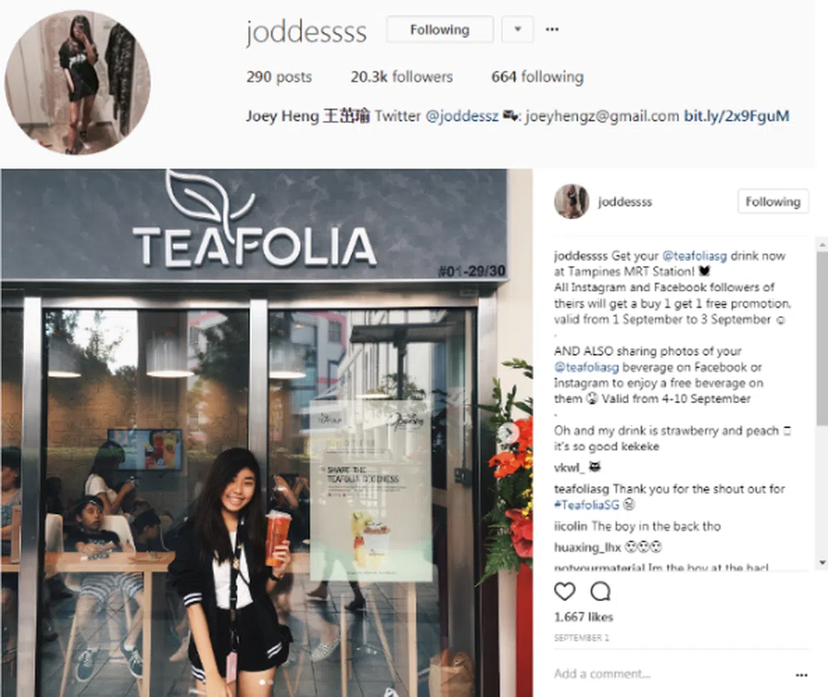This screenshot has height=697, width=828.
Task: Toggle the Following button beside the profile name
Action: [x=440, y=30]
